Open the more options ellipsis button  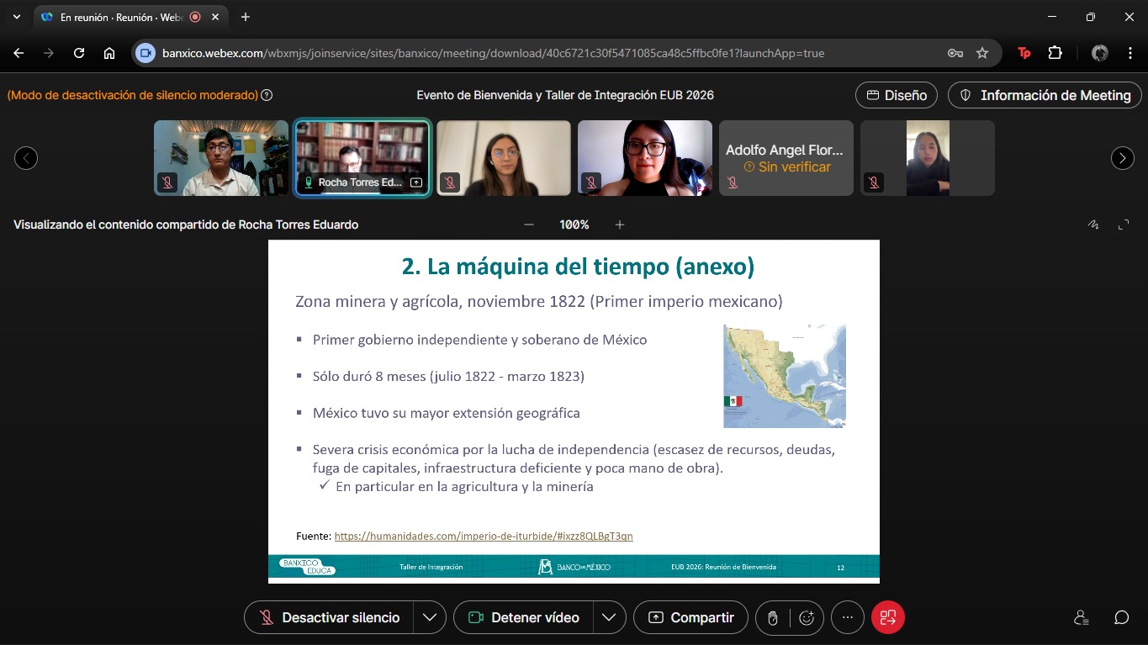click(x=848, y=617)
